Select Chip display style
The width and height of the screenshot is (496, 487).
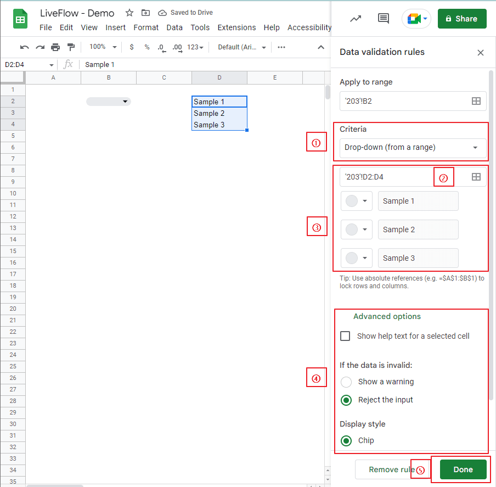point(346,441)
